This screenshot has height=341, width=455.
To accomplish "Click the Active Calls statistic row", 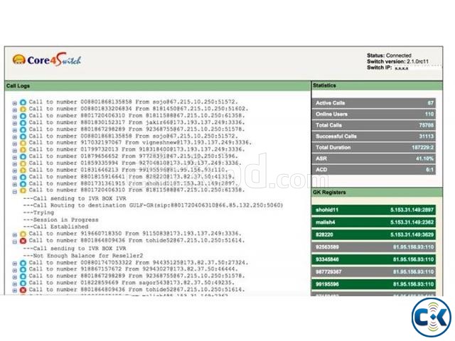I will pos(374,103).
